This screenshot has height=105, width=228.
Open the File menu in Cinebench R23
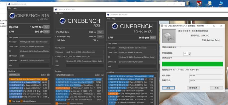[x=56, y=13]
